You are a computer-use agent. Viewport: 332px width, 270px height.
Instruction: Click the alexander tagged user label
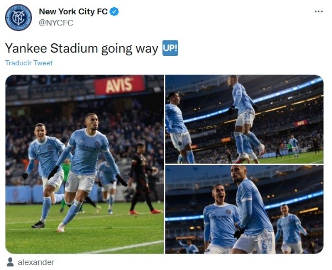pyautogui.click(x=36, y=262)
